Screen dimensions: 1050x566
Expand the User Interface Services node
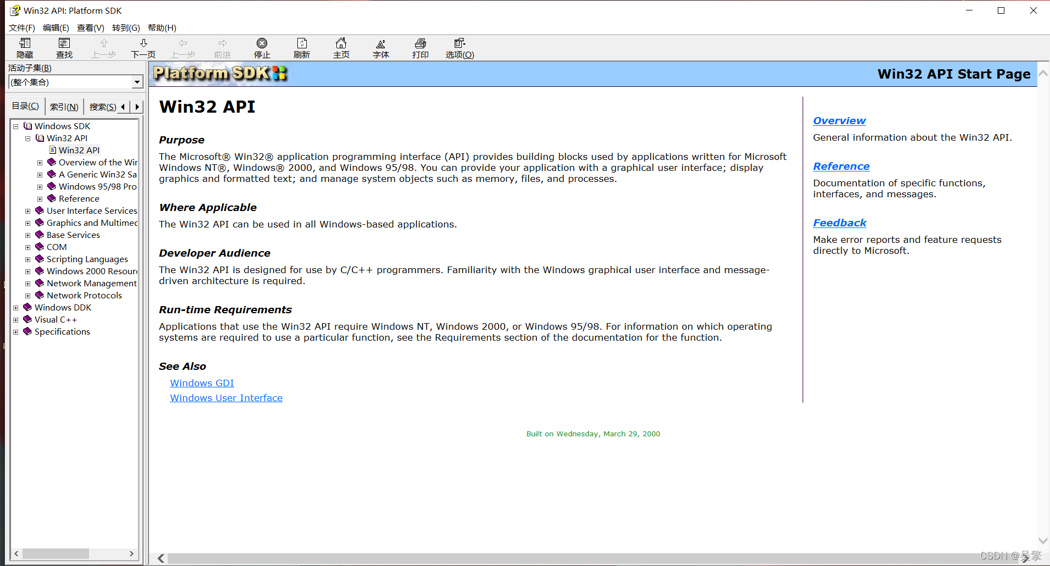(x=28, y=211)
